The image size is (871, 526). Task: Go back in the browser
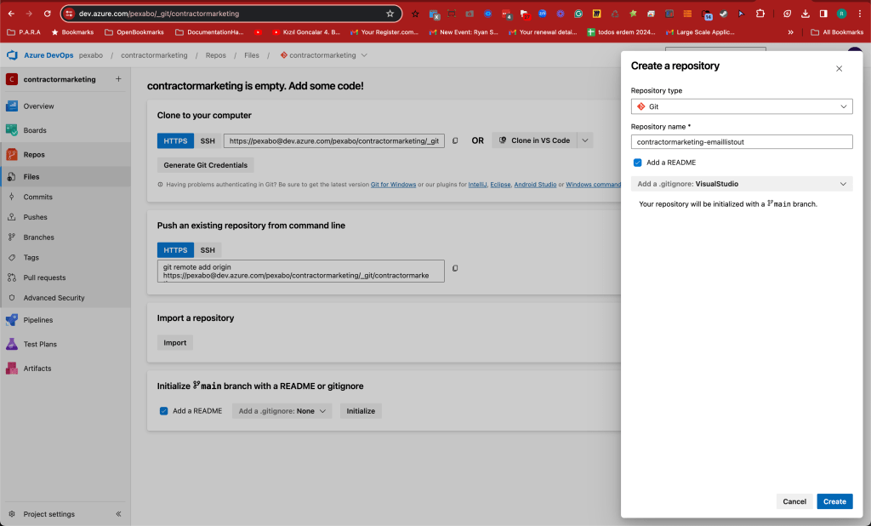11,14
